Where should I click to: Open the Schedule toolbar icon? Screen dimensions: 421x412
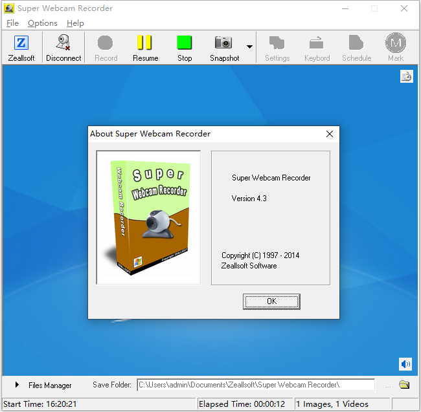pos(357,48)
